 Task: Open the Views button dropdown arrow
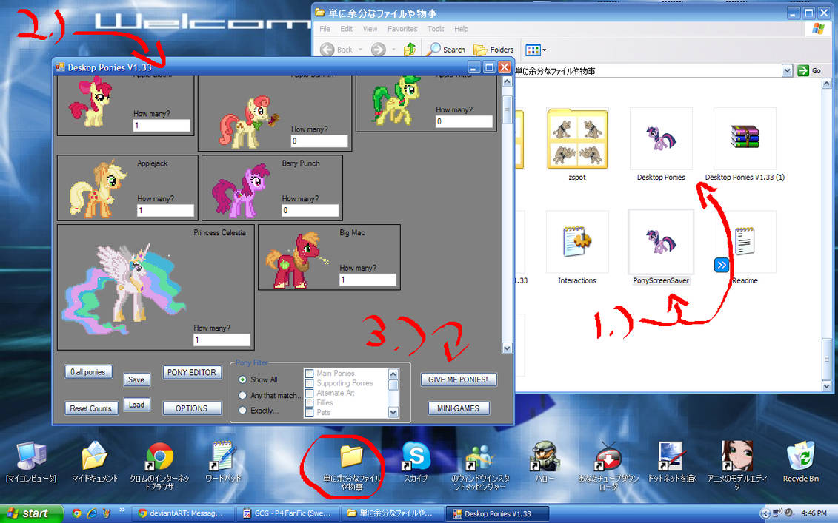point(544,50)
